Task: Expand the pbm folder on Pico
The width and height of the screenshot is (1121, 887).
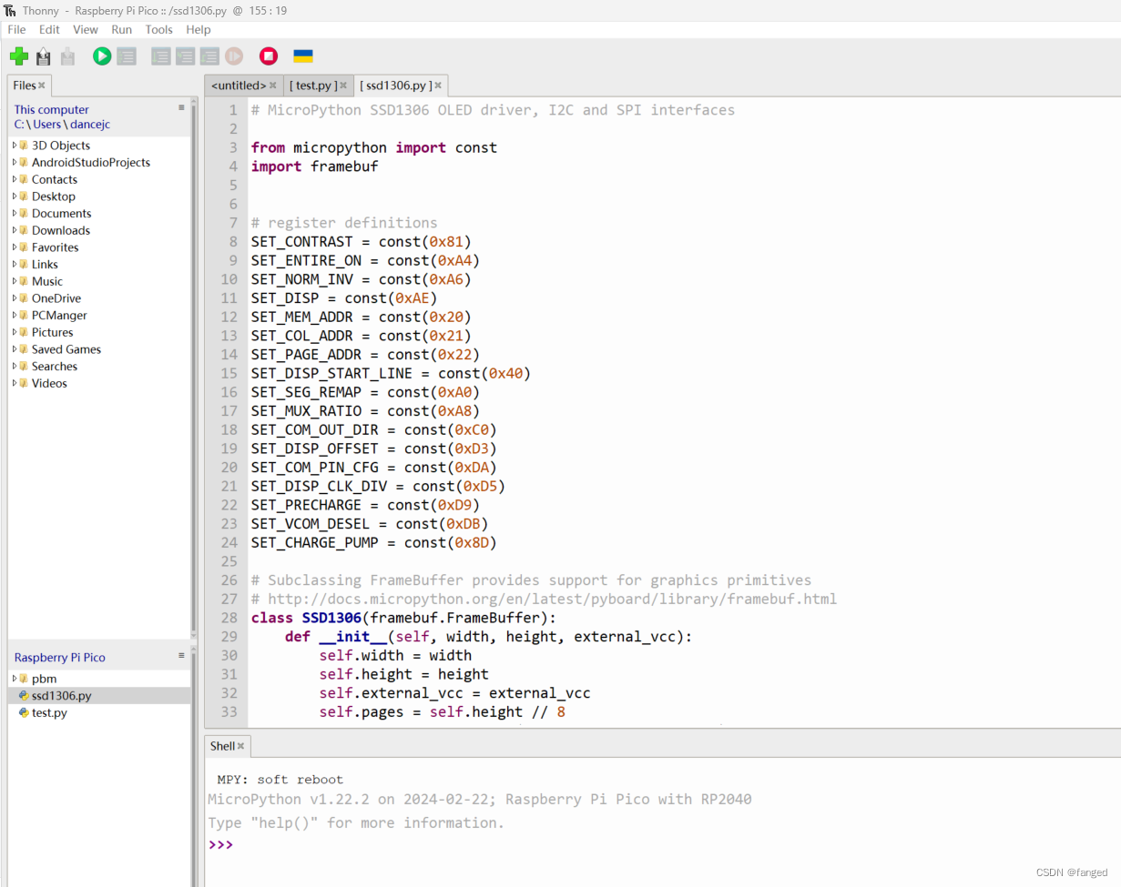Action: click(x=15, y=679)
